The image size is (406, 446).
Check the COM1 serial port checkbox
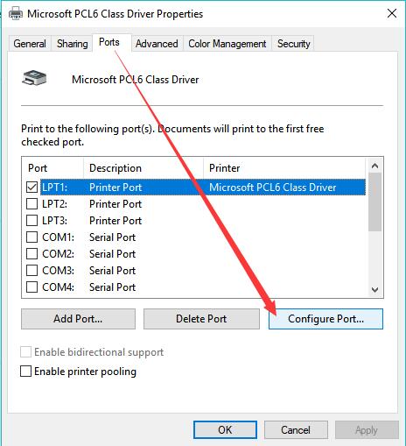31,237
